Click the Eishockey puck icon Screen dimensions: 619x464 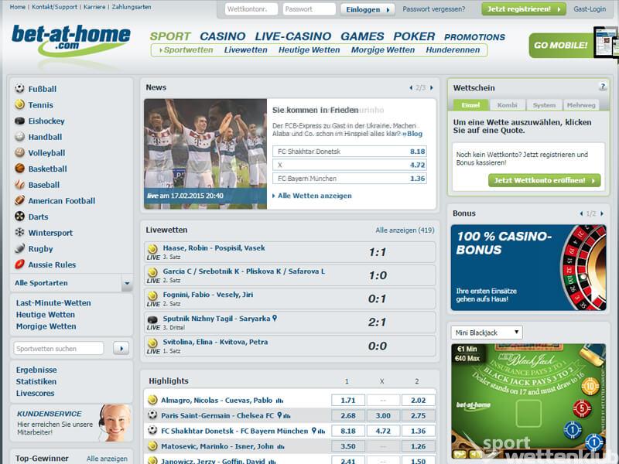[19, 121]
